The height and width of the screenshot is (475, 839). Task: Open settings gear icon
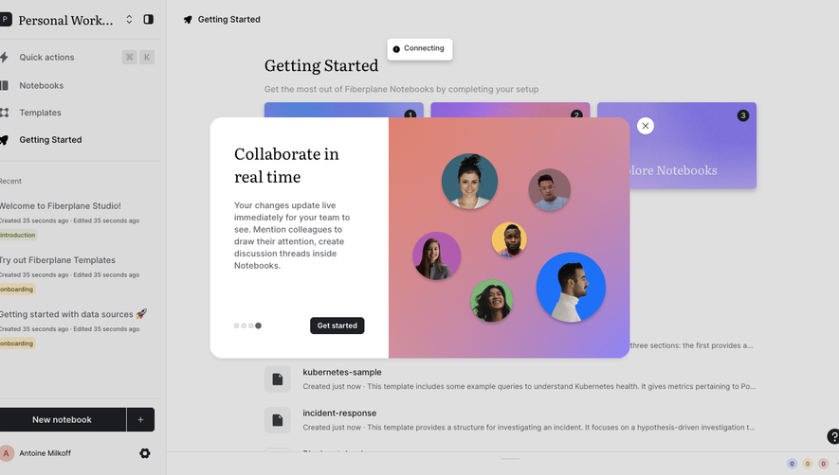tap(145, 453)
